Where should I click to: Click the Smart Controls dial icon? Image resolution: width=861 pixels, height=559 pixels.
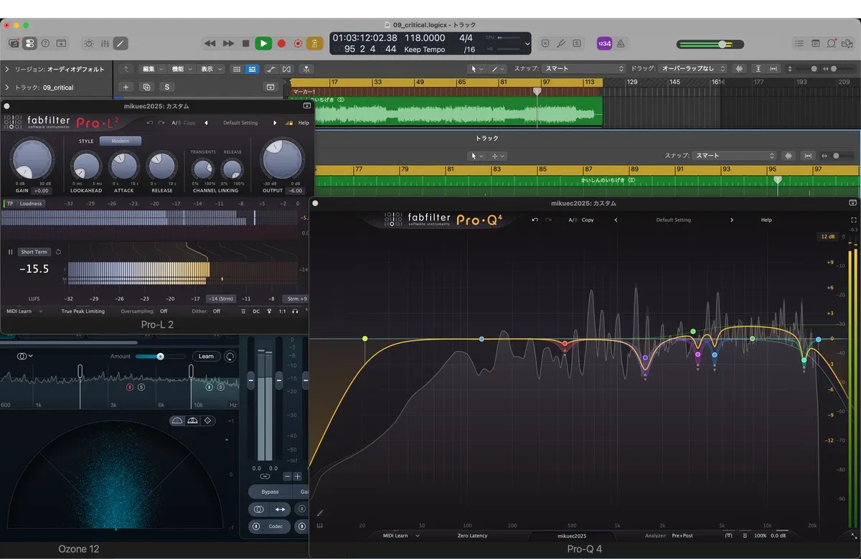coord(88,44)
